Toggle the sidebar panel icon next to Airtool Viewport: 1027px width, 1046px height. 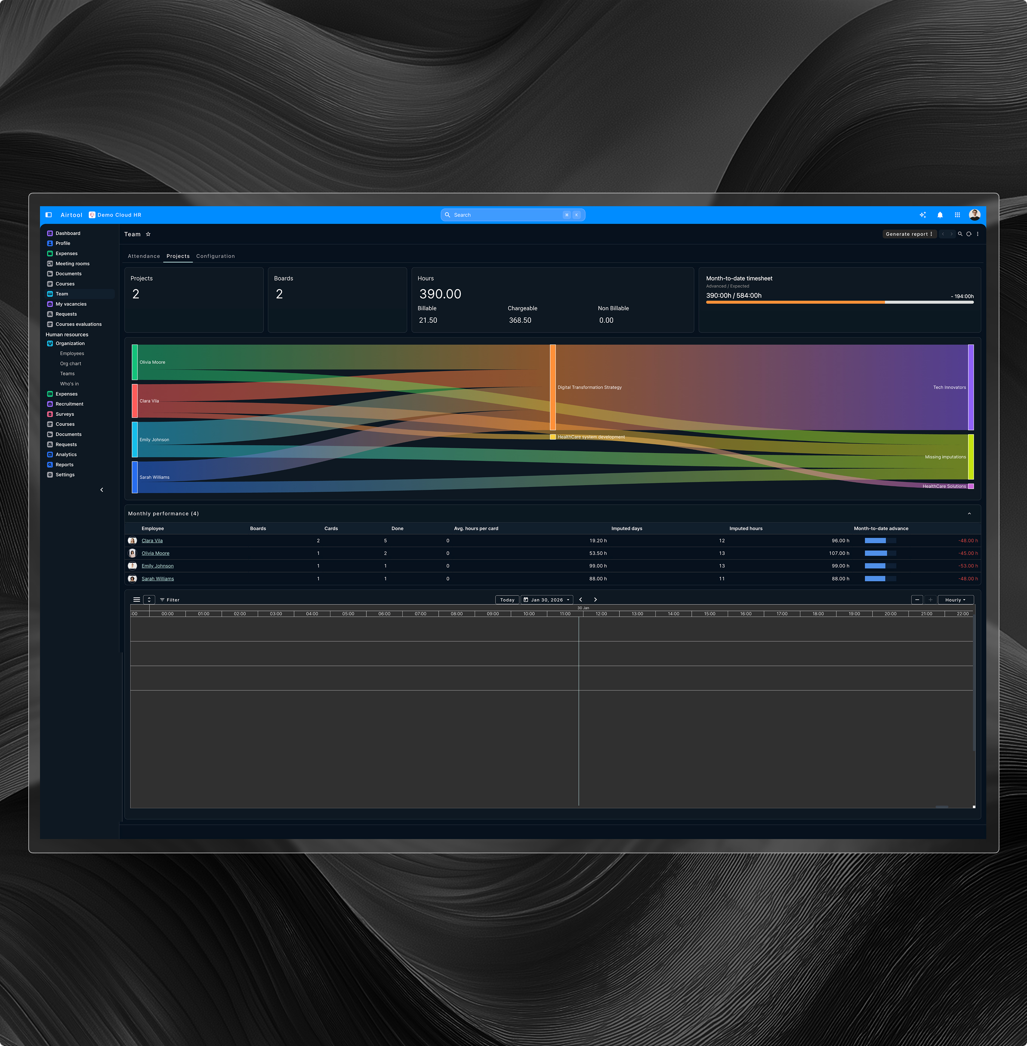point(49,215)
